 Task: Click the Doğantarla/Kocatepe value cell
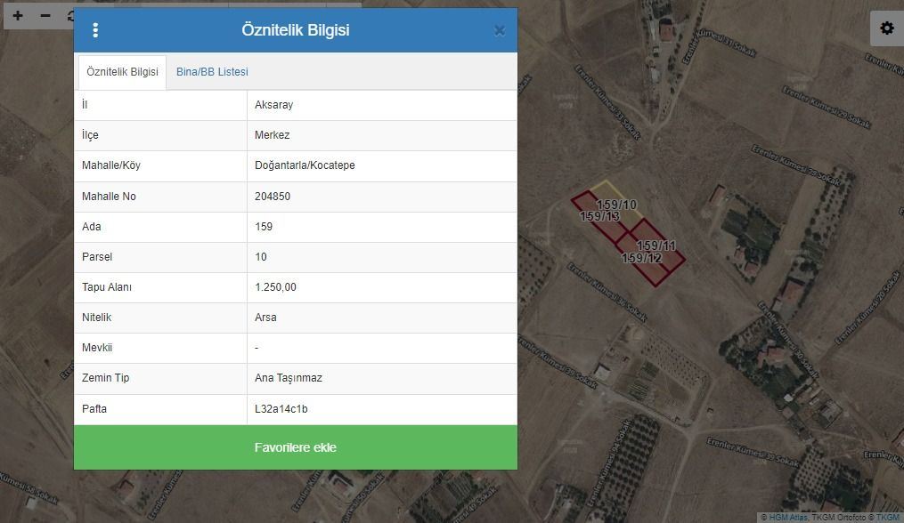pos(305,165)
